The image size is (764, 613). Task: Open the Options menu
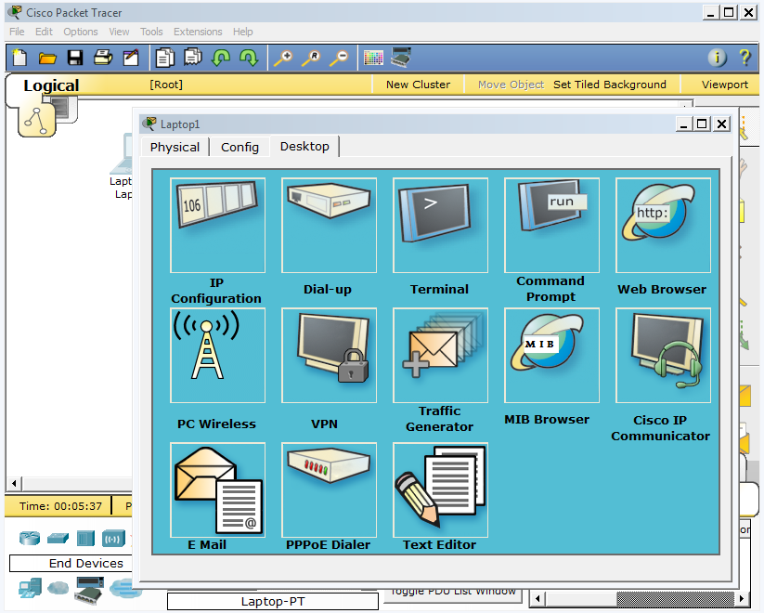(x=81, y=32)
